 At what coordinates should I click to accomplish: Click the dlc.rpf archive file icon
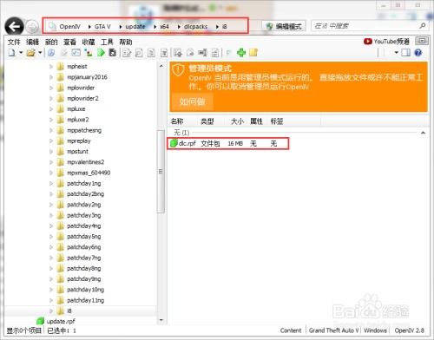coord(174,143)
